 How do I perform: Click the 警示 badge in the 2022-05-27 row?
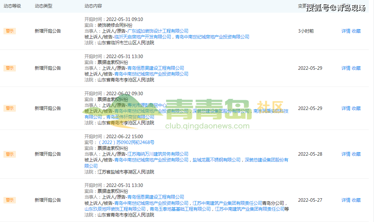(x=10, y=200)
